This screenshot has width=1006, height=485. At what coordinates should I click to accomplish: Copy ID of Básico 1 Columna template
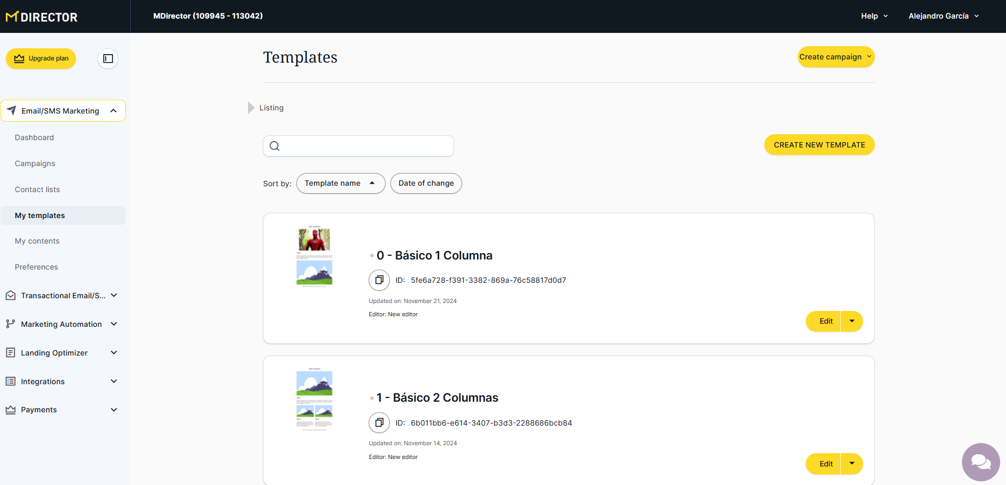point(379,280)
